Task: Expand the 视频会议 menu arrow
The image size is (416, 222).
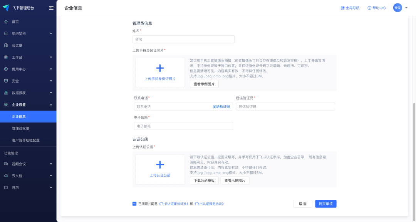Action: coord(51,164)
